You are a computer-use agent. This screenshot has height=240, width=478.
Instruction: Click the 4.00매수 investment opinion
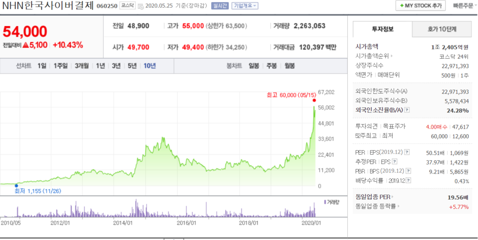[x=437, y=127]
